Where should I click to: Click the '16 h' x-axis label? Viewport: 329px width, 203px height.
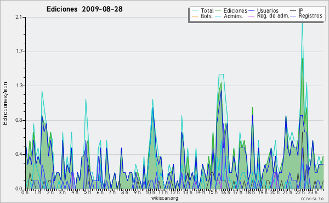[x=225, y=193]
